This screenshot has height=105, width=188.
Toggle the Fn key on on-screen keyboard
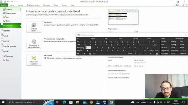pos(78,54)
